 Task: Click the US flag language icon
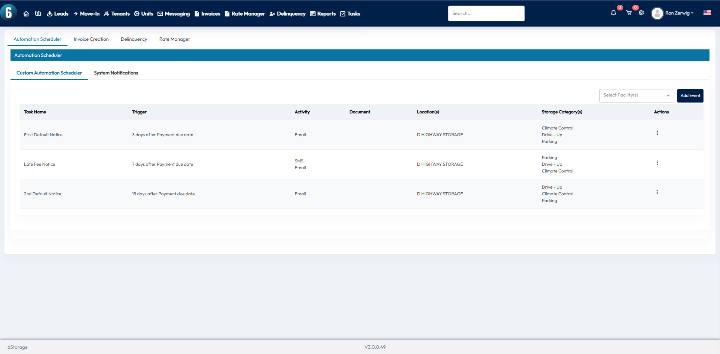[x=707, y=13]
